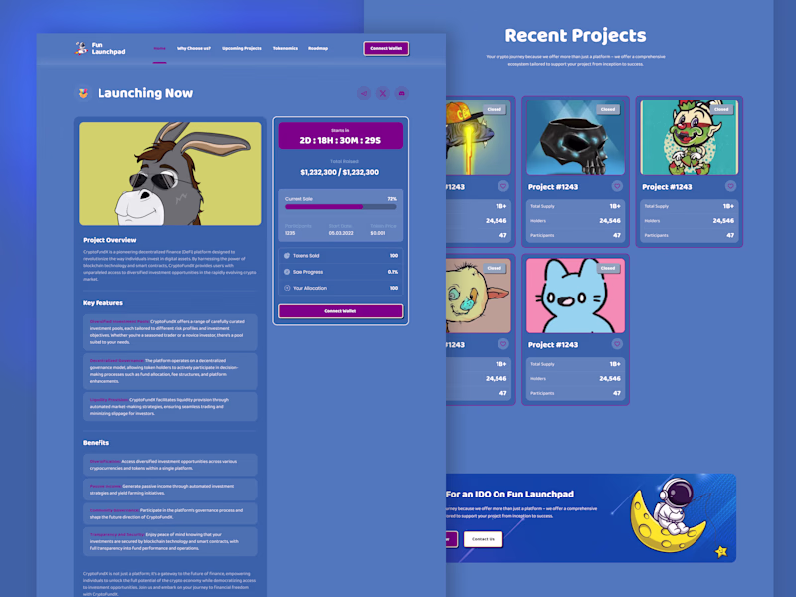Viewport: 796px width, 597px height.
Task: Click the astronaut on moon illustration
Action: click(x=669, y=513)
